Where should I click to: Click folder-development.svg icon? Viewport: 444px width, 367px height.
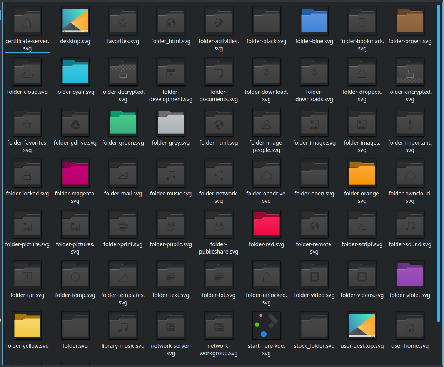tap(171, 72)
